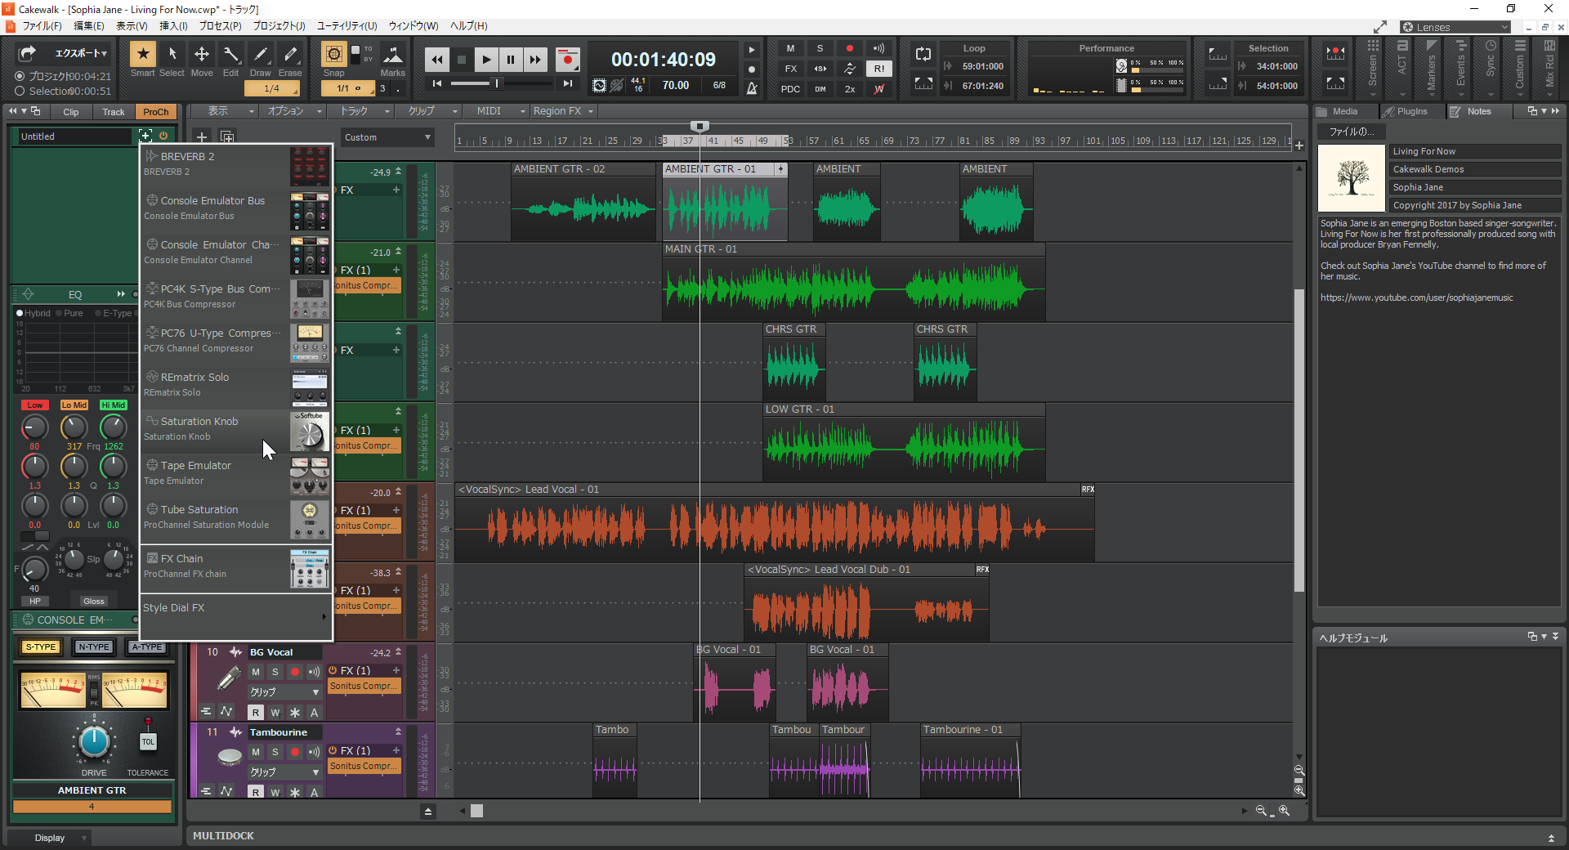1569x850 pixels.
Task: Choose the Select arrow tool
Action: pyautogui.click(x=172, y=54)
